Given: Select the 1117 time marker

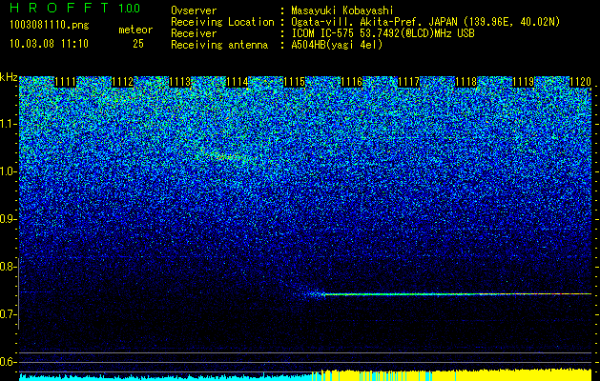Looking at the screenshot, I should click(408, 82).
